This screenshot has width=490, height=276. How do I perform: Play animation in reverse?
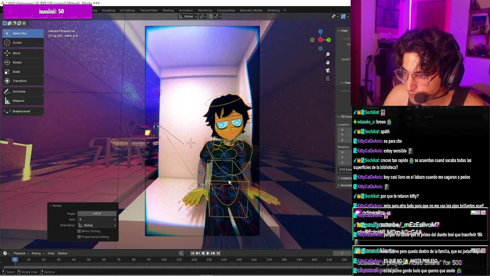203,253
